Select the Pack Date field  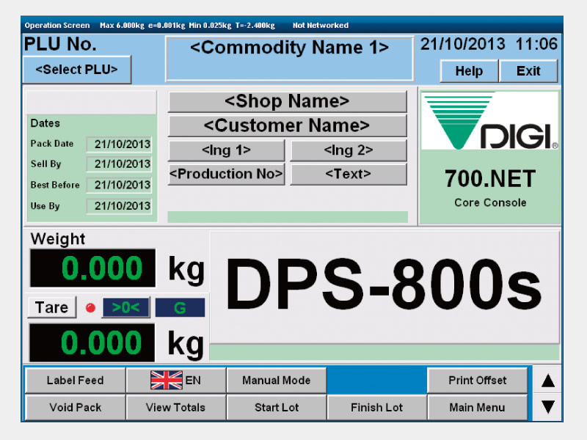pos(119,144)
